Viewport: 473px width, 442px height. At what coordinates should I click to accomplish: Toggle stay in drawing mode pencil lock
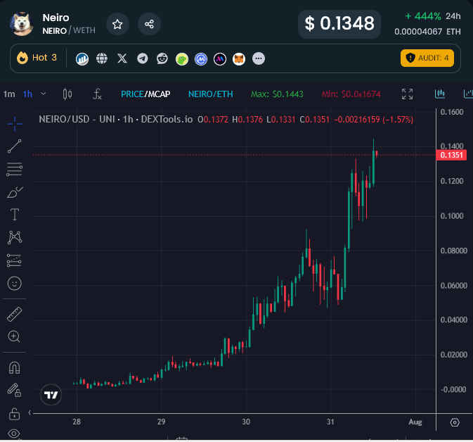point(14,390)
